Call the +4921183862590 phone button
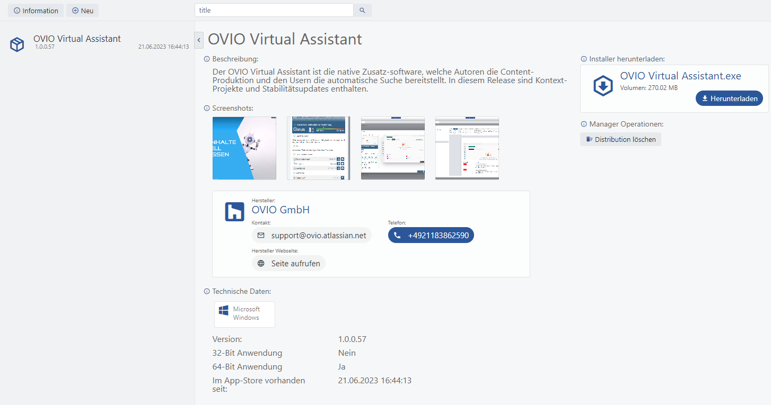This screenshot has height=405, width=771. click(431, 235)
